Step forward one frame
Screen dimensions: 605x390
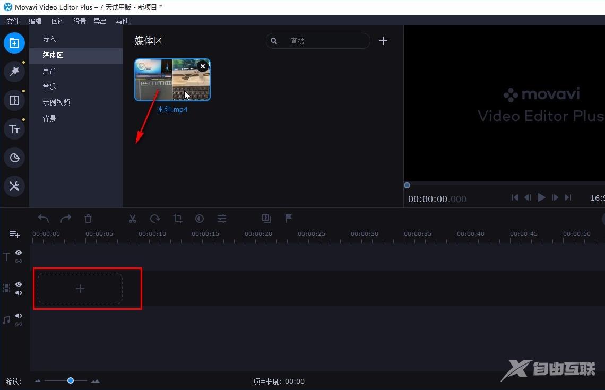[x=555, y=197]
